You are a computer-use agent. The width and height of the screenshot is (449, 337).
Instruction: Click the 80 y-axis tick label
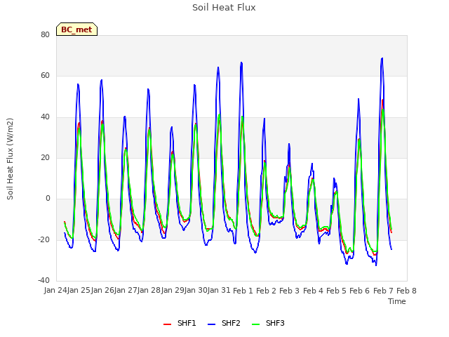[45, 34]
